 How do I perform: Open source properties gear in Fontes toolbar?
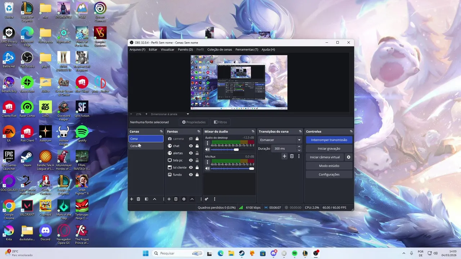[x=184, y=199]
